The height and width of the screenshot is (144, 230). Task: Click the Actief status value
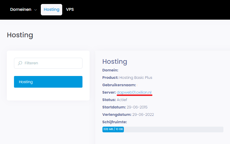tap(122, 100)
